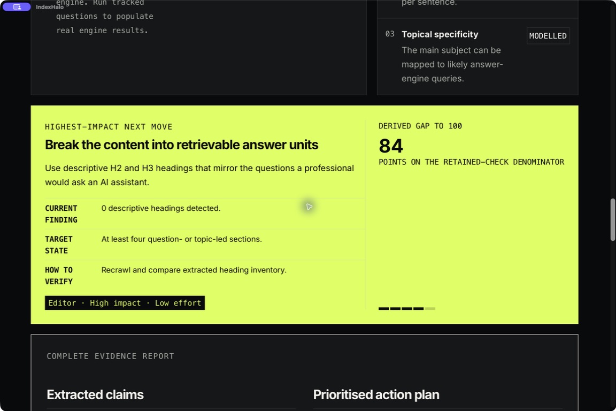Select the Break the content into retrievable answer units heading

(x=181, y=144)
